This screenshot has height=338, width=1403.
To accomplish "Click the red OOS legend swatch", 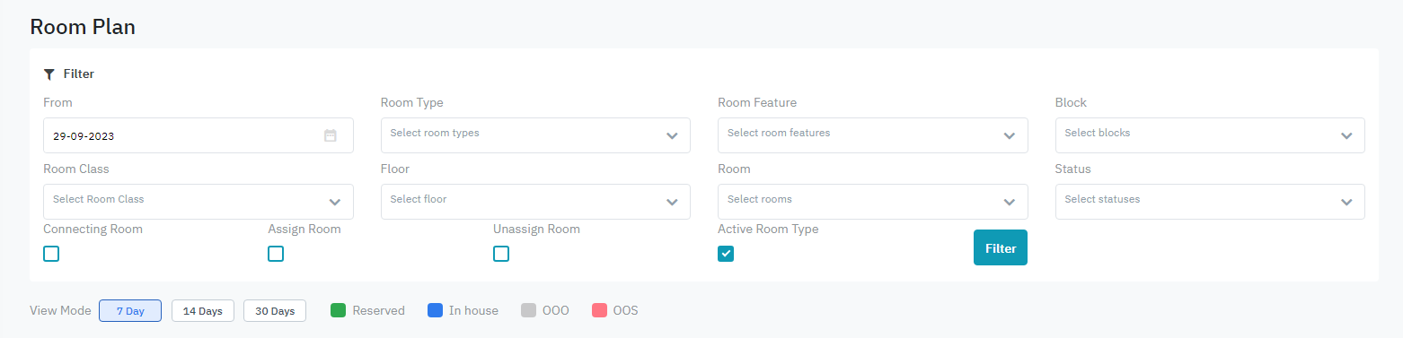I will click(x=600, y=310).
